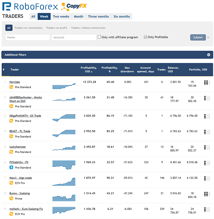Select the All period tab
The width and height of the screenshot is (214, 219).
(x=33, y=17)
